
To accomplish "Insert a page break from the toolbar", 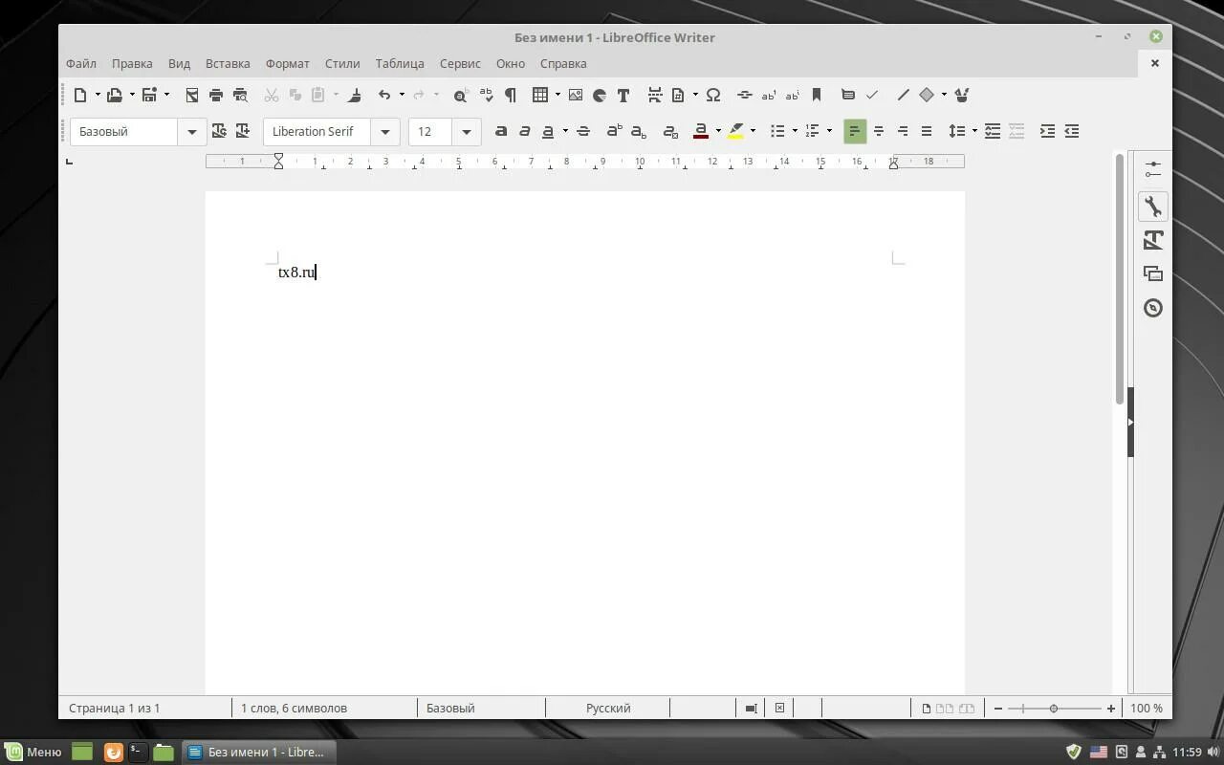I will [x=655, y=95].
